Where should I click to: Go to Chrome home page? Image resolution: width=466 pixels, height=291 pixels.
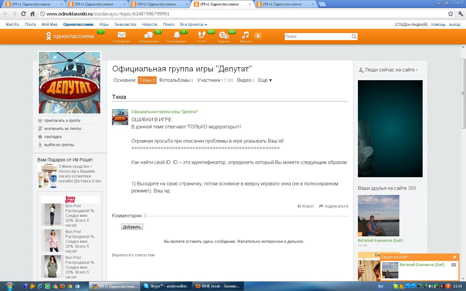pos(32,14)
